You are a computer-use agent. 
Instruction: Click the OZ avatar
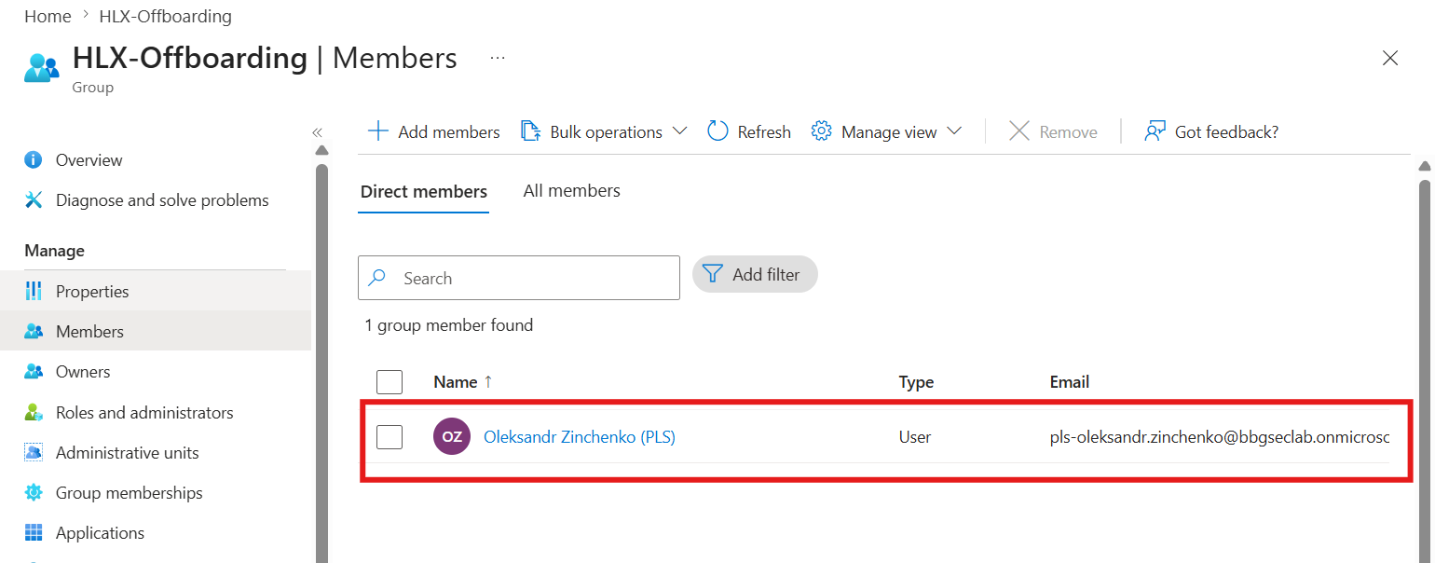point(452,436)
